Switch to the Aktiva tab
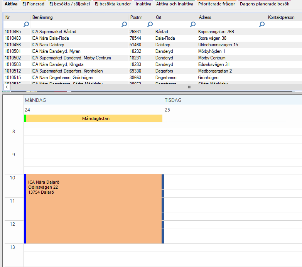This screenshot has height=267, width=302. [x=11, y=4]
